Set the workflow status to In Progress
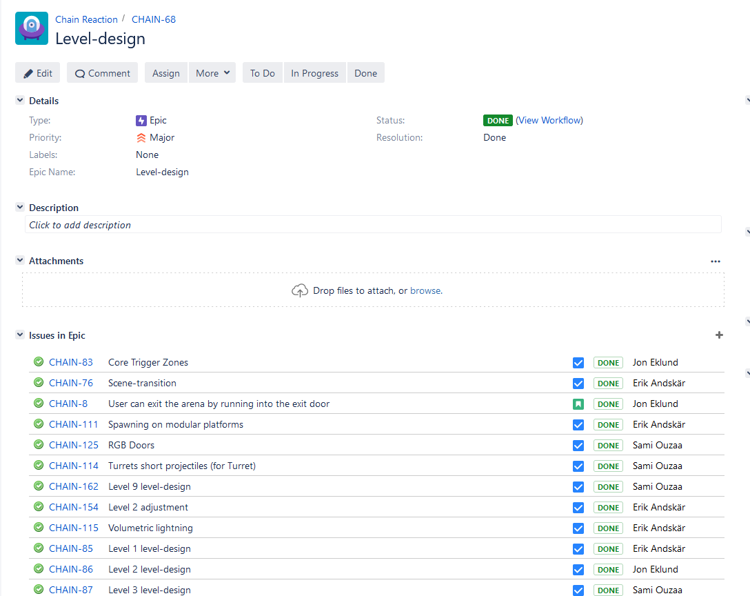 (314, 73)
